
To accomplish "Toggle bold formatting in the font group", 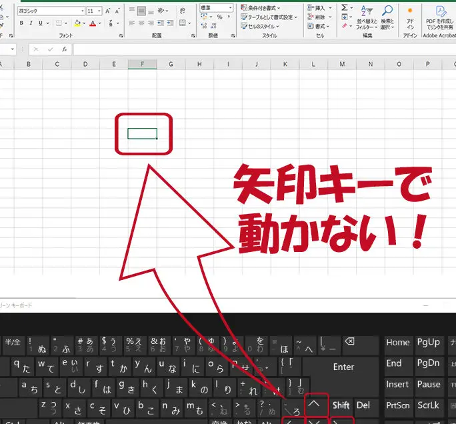I will (21, 23).
